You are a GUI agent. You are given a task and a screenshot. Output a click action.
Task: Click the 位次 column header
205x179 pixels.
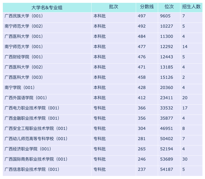(169, 8)
